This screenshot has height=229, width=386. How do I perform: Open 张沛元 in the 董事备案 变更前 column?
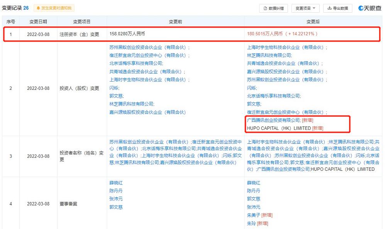(x=116, y=199)
